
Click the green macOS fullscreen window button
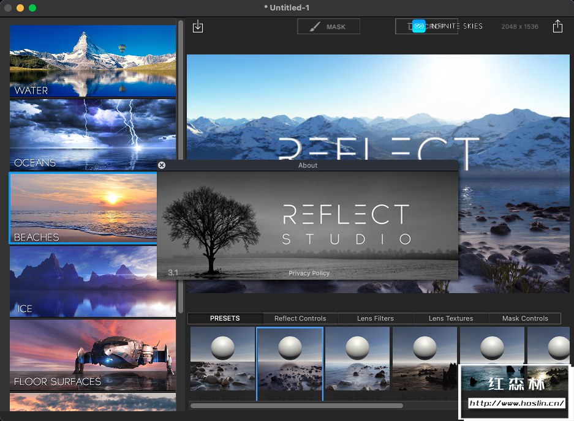point(32,8)
